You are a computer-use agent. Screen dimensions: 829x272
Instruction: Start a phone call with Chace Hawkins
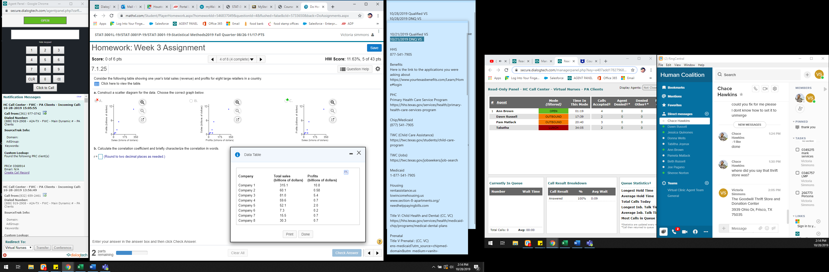click(755, 89)
